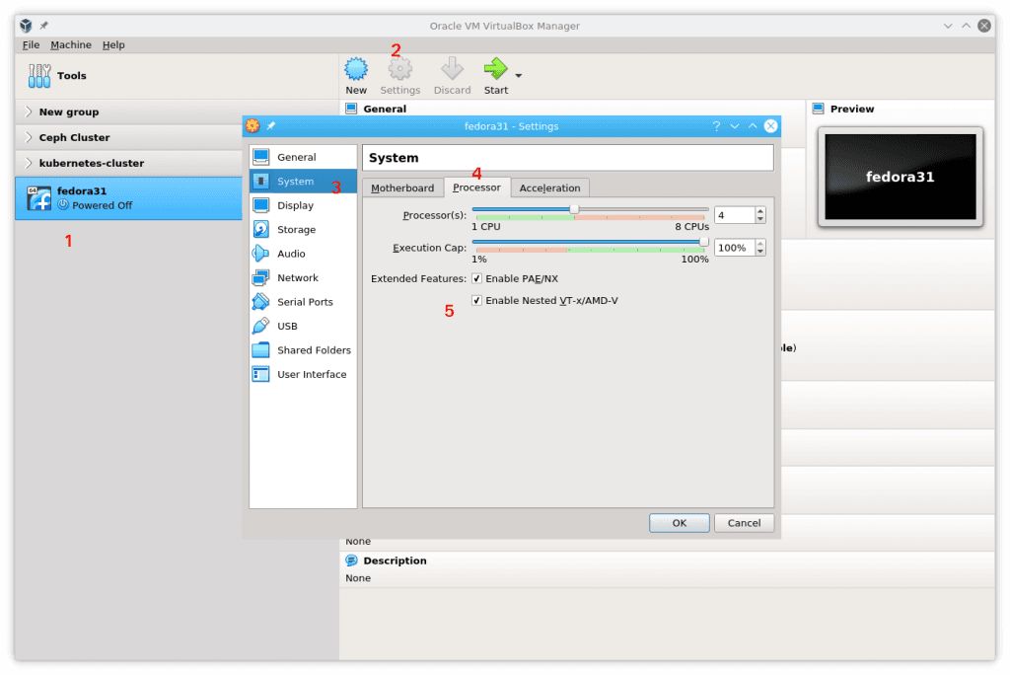
Task: Switch to the Acceleration tab
Action: coord(549,187)
